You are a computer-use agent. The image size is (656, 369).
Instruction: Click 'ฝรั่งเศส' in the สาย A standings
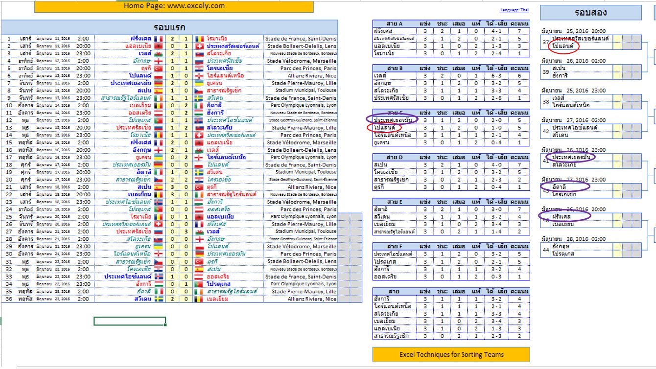383,31
